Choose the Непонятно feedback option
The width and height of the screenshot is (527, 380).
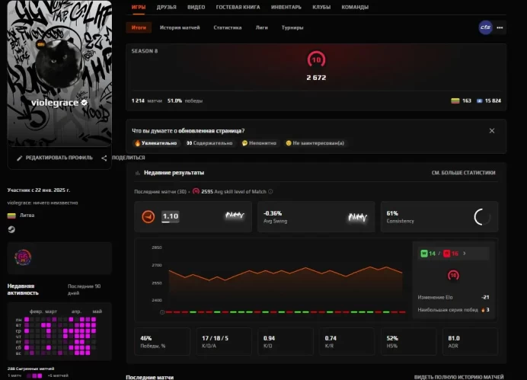(259, 143)
